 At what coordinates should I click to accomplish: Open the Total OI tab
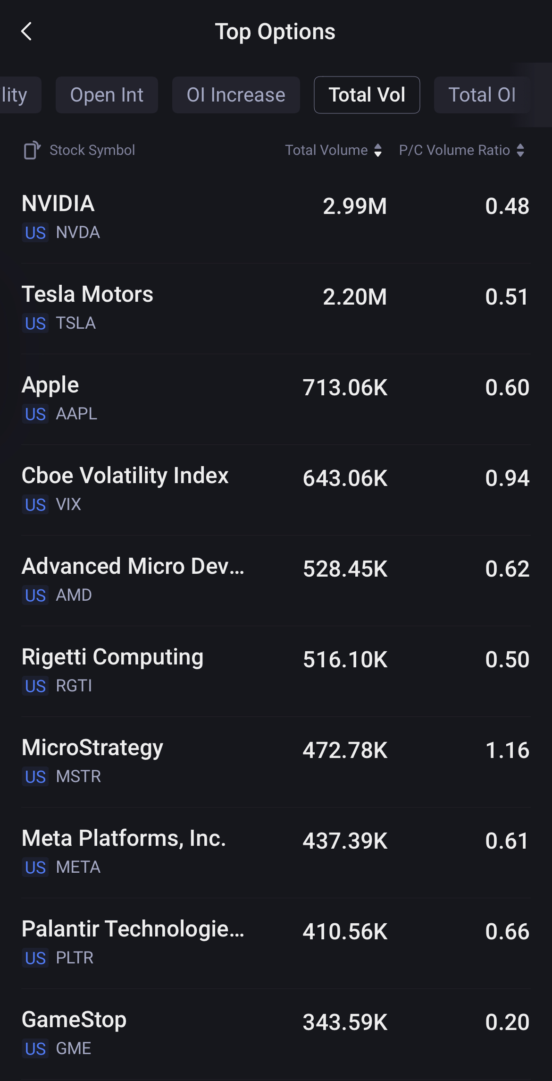(x=482, y=95)
